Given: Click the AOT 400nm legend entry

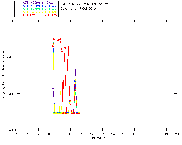Looking at the screenshot, I should (x=36, y=3).
